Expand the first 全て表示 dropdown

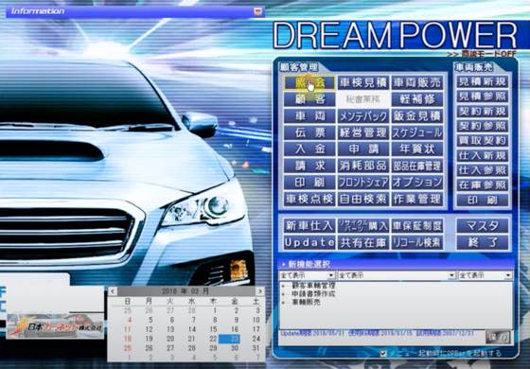tap(331, 275)
